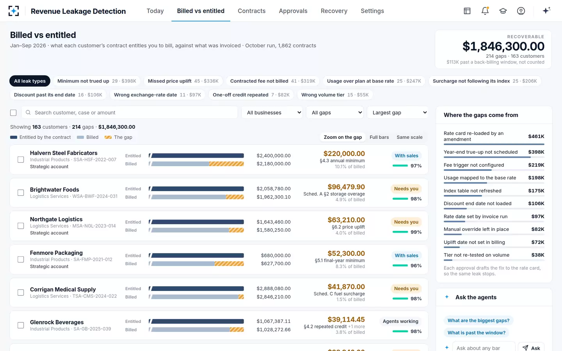Open the Contracts tab
This screenshot has width=562, height=351.
(252, 11)
